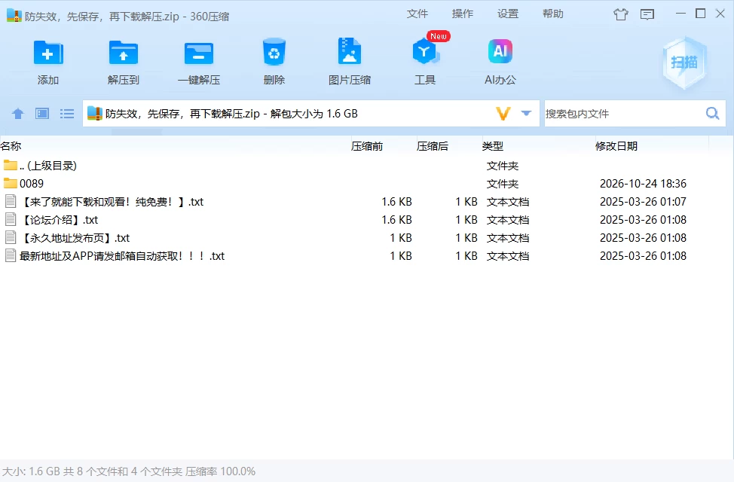
Task: Click the search magnifier icon
Action: [x=712, y=113]
